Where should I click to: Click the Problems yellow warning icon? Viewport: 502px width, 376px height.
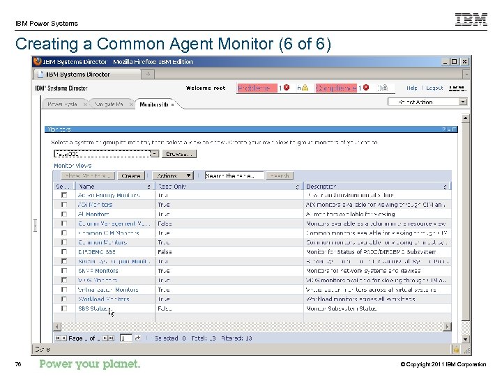tap(305, 87)
